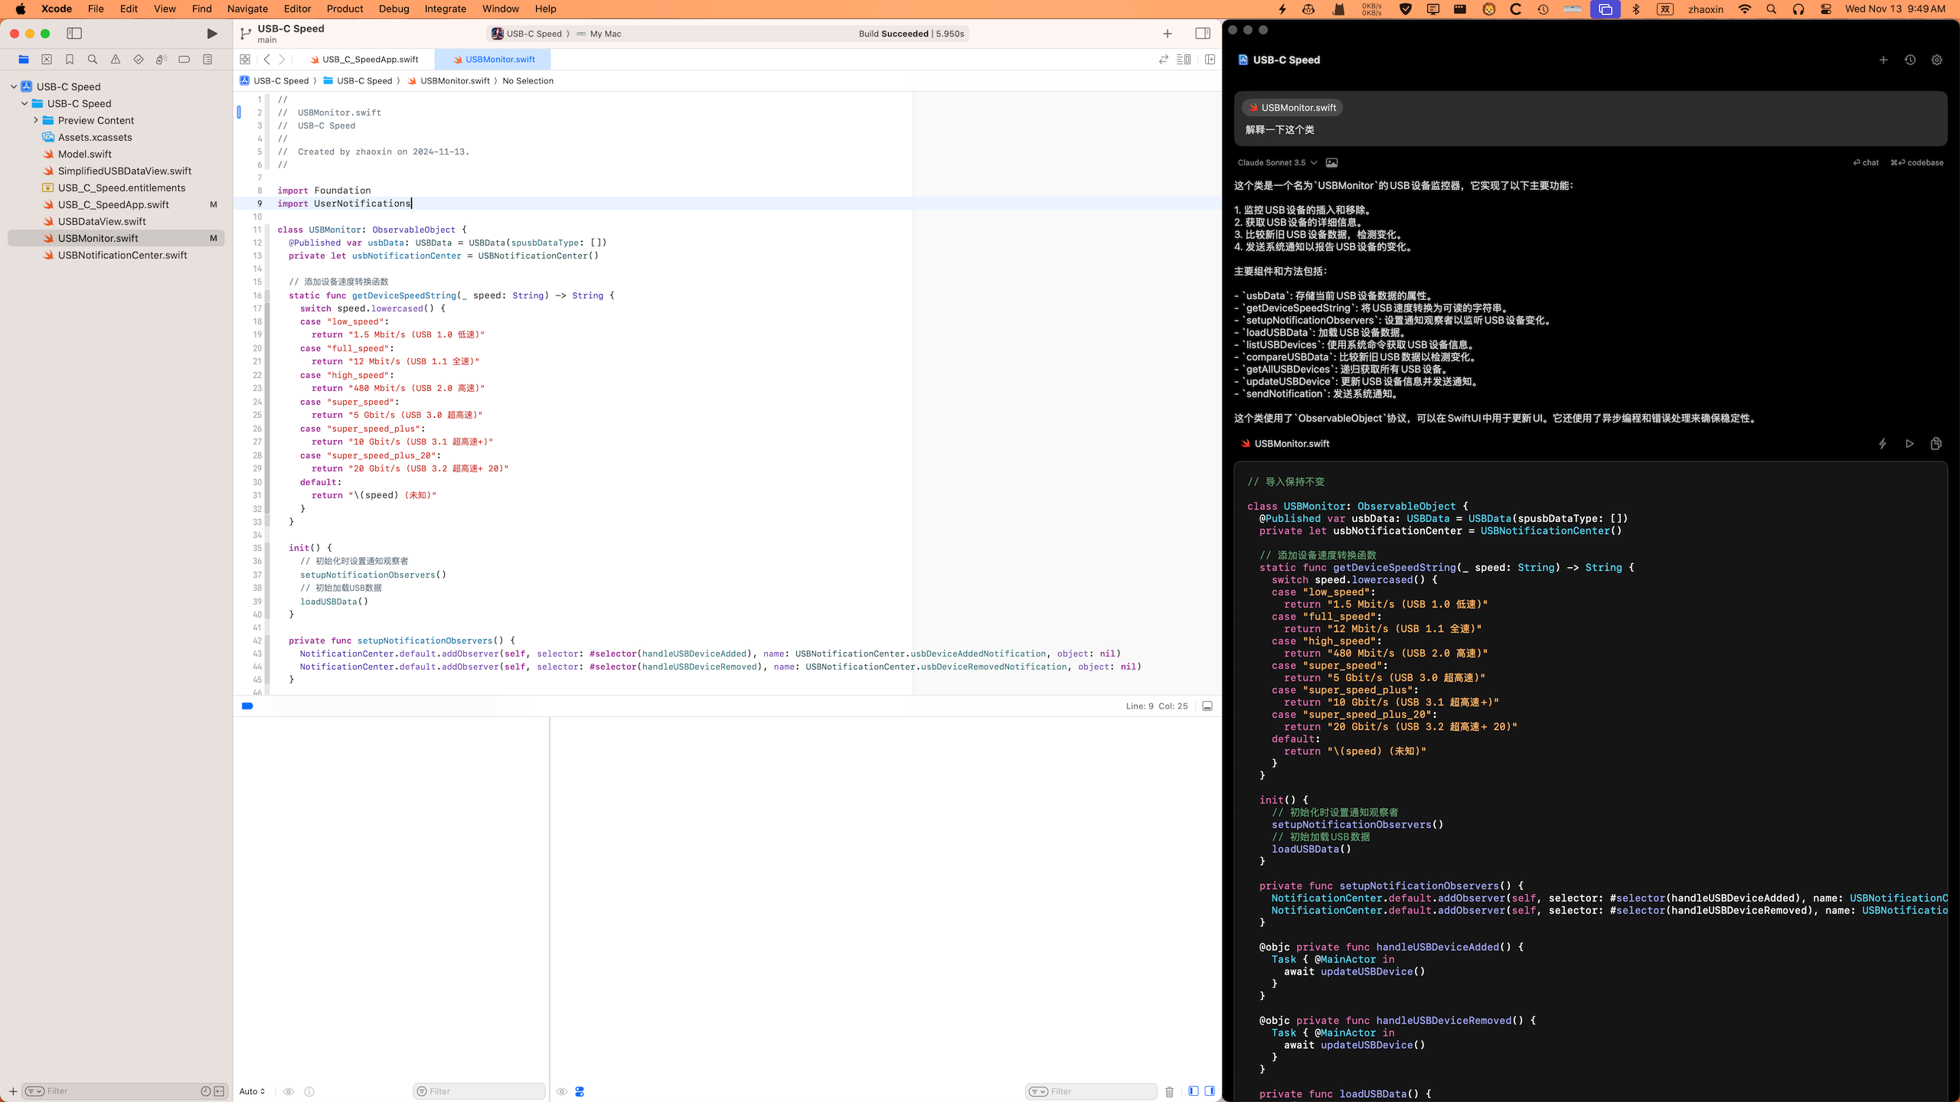This screenshot has height=1102, width=1960.
Task: Attach an image in the chat input
Action: tap(1332, 162)
